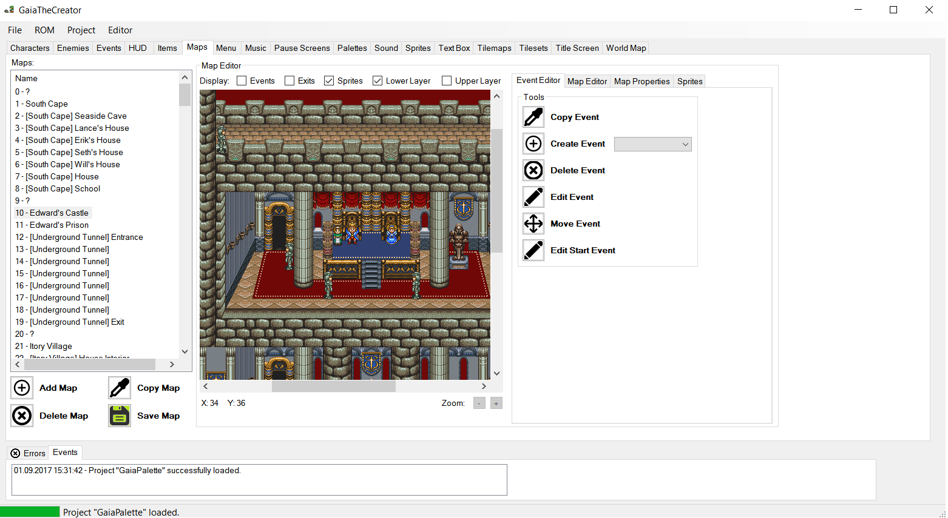Open the Editor menu

120,30
